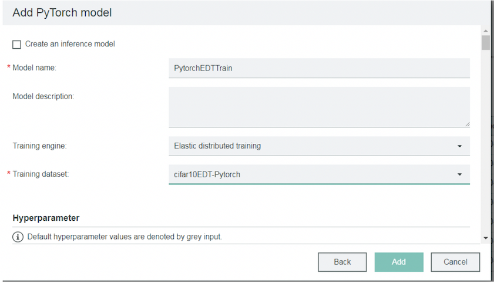Select the cifar10EDT-Pytorch dataset value
497x283 pixels.
(x=207, y=174)
